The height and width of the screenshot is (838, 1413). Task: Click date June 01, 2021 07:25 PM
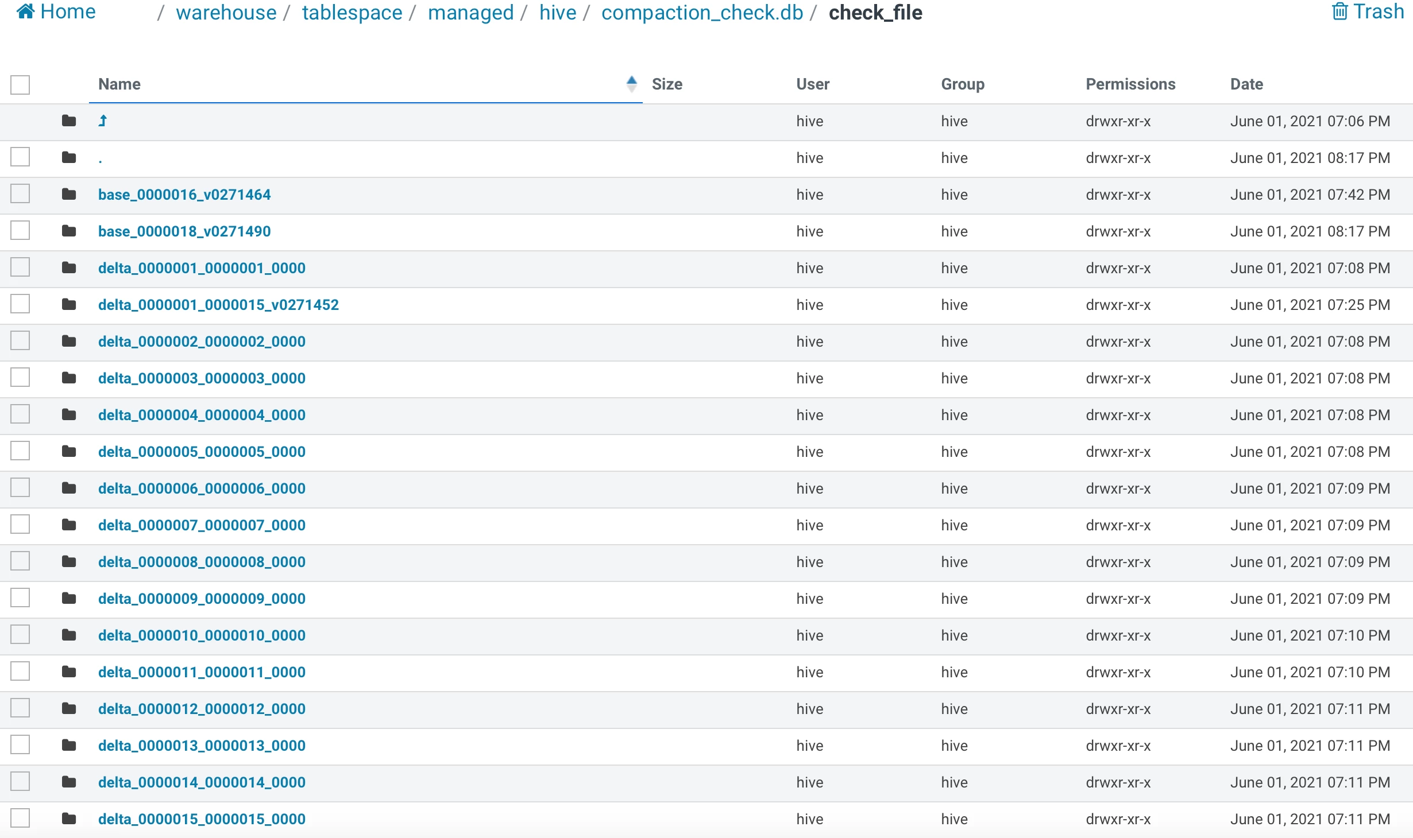(1310, 305)
